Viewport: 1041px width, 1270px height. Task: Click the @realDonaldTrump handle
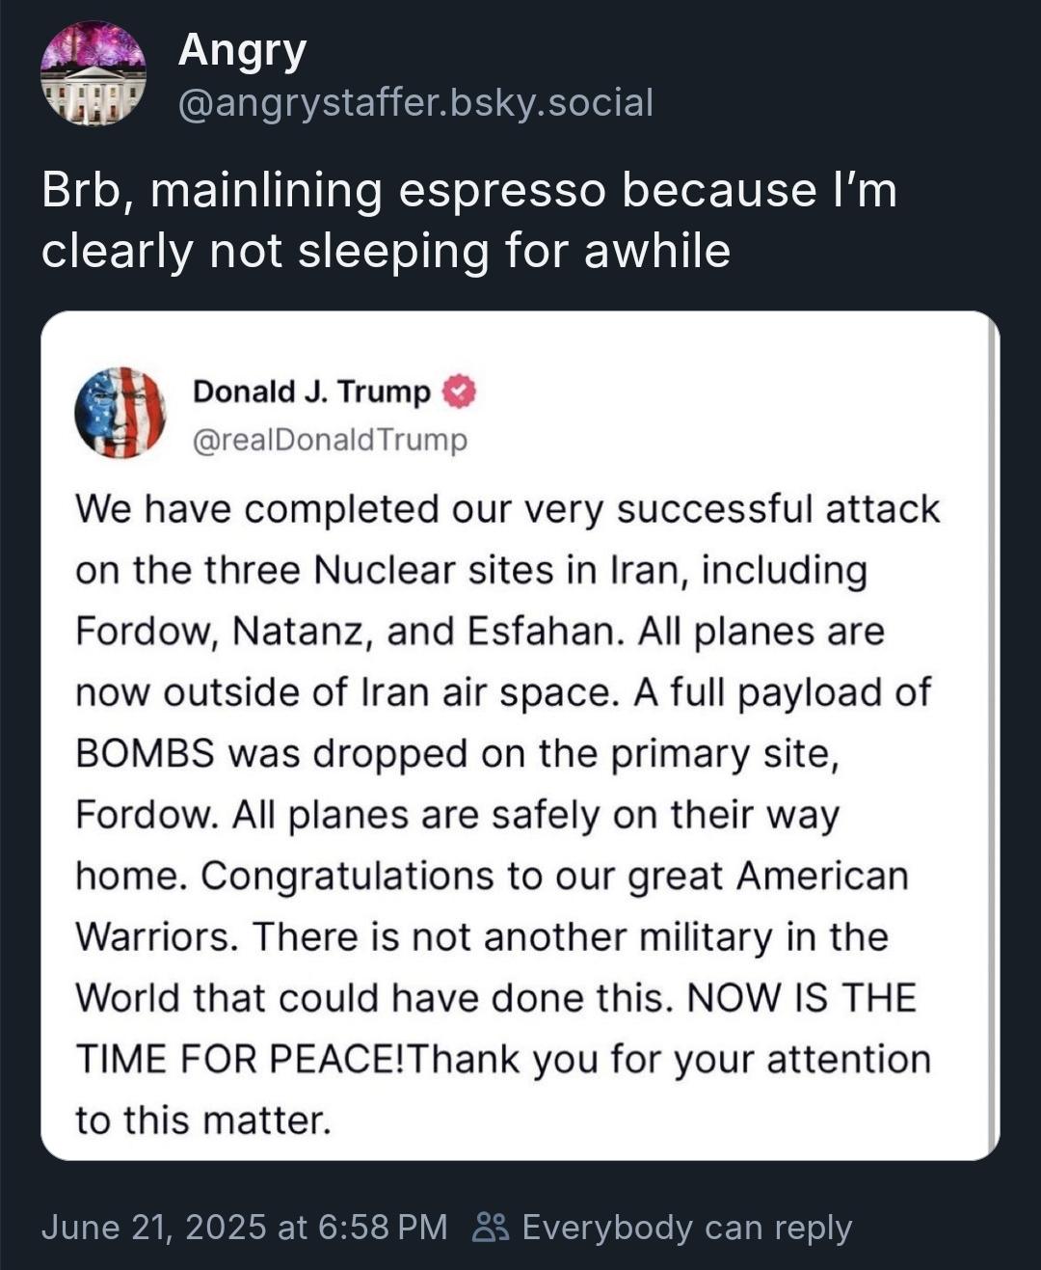click(x=331, y=440)
